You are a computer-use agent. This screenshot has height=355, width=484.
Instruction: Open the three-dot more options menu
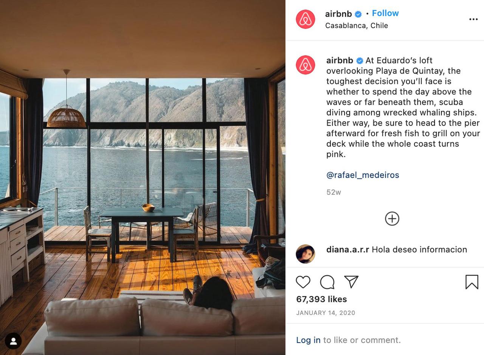473,19
